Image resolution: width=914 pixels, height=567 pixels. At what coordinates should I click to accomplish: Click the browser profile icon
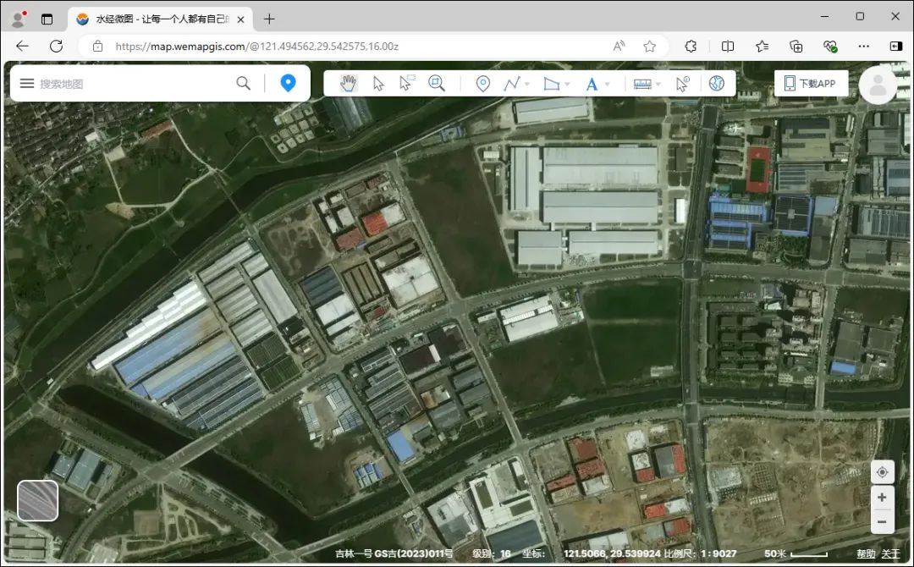click(19, 19)
